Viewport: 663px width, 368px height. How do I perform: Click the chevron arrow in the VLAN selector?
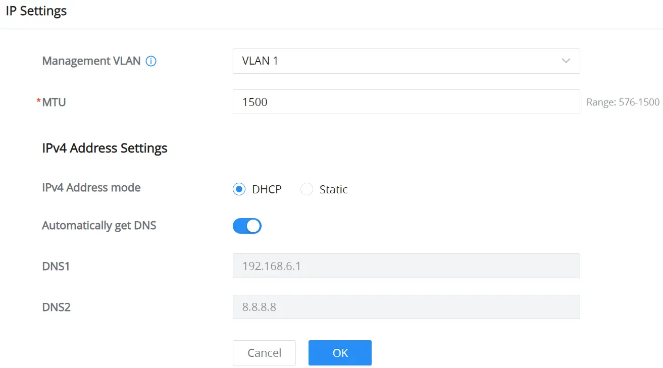tap(566, 61)
